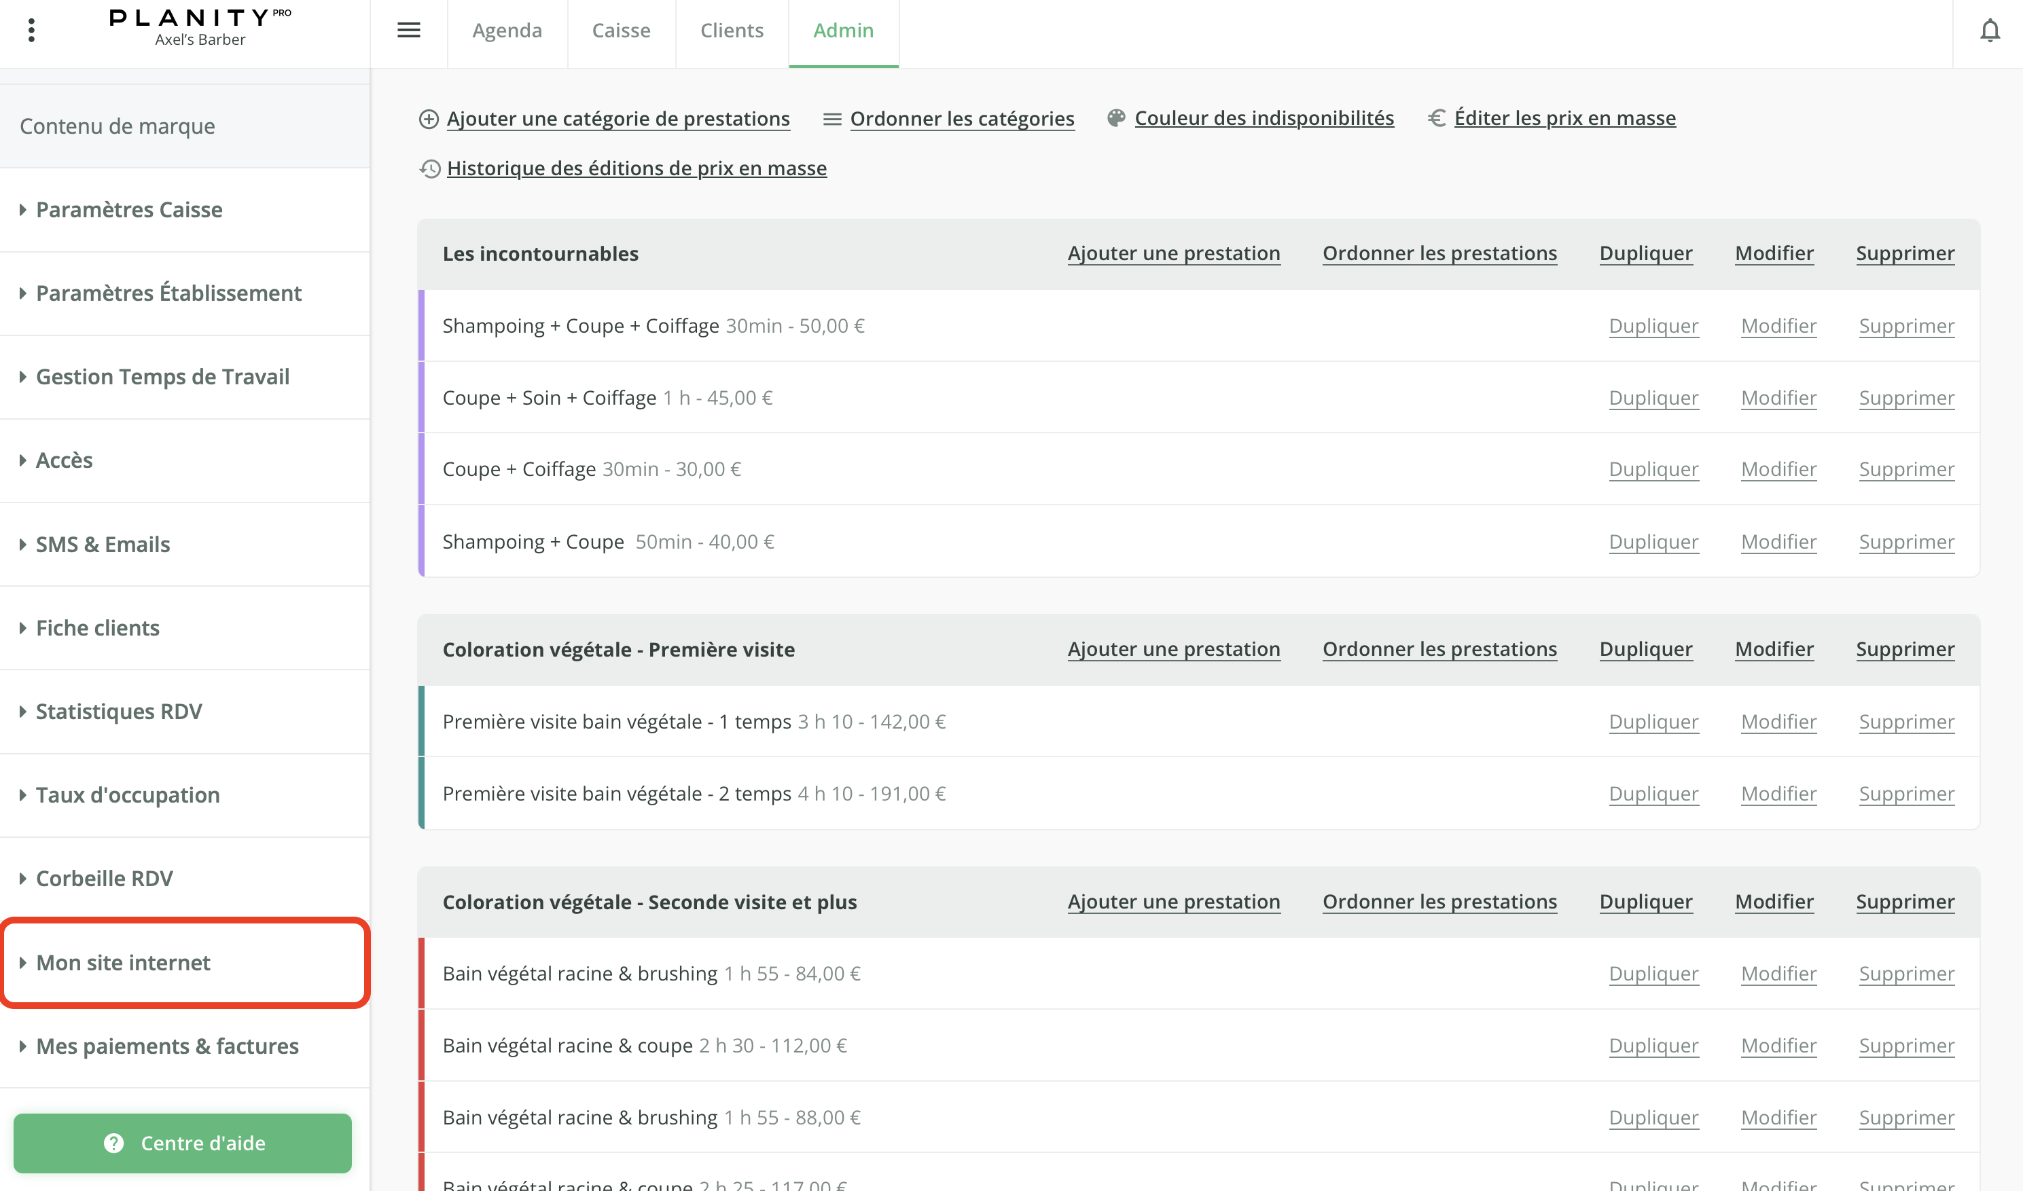Image resolution: width=2023 pixels, height=1191 pixels.
Task: Open the Centre d'aide button
Action: pos(183,1143)
